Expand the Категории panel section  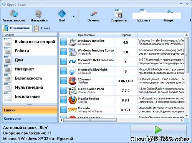[30, 119]
